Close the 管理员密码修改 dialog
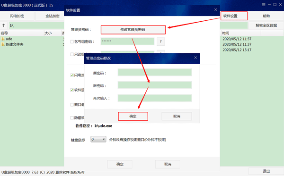Screen dimensions: 284x176 (x=195, y=58)
